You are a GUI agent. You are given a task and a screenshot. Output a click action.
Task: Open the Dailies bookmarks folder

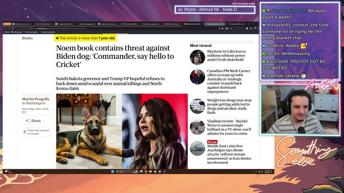coord(7,32)
